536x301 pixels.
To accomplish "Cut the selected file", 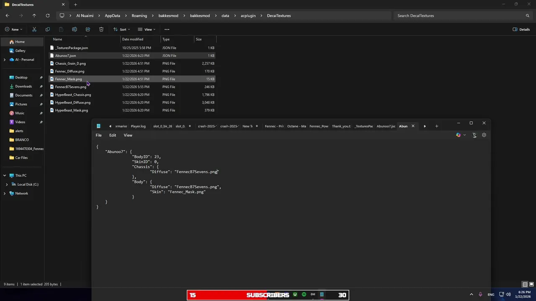I will (x=34, y=29).
